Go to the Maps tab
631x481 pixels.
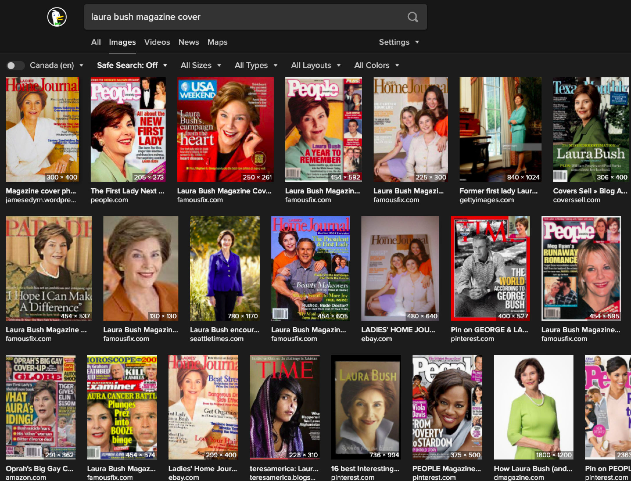click(217, 42)
